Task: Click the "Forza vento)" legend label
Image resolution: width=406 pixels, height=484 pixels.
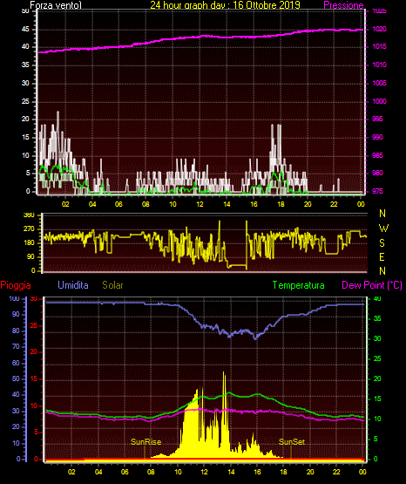Action: pos(56,5)
